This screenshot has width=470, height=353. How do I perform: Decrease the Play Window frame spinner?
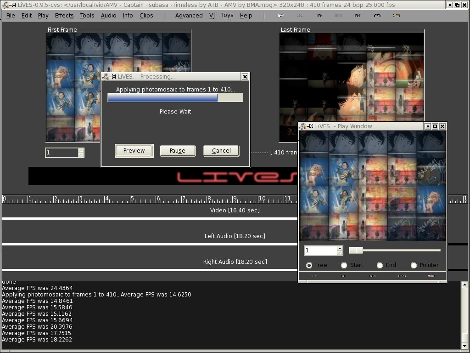(340, 253)
